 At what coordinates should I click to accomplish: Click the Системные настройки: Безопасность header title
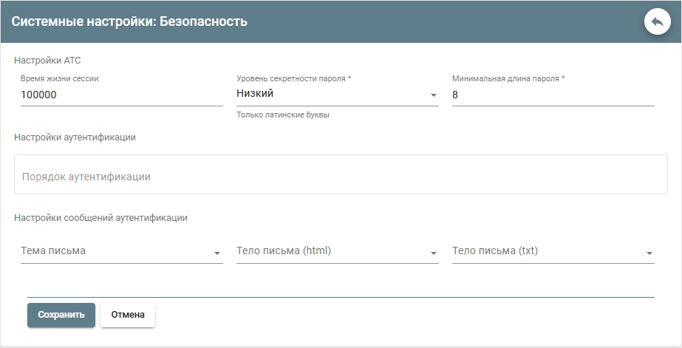click(x=129, y=21)
